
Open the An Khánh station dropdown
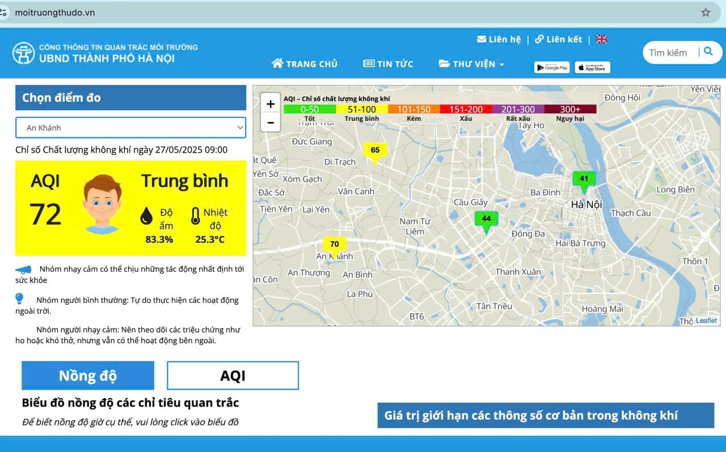pyautogui.click(x=130, y=128)
